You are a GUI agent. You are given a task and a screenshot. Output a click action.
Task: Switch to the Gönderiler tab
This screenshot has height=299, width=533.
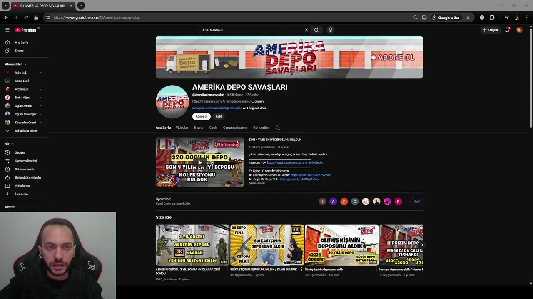point(261,127)
